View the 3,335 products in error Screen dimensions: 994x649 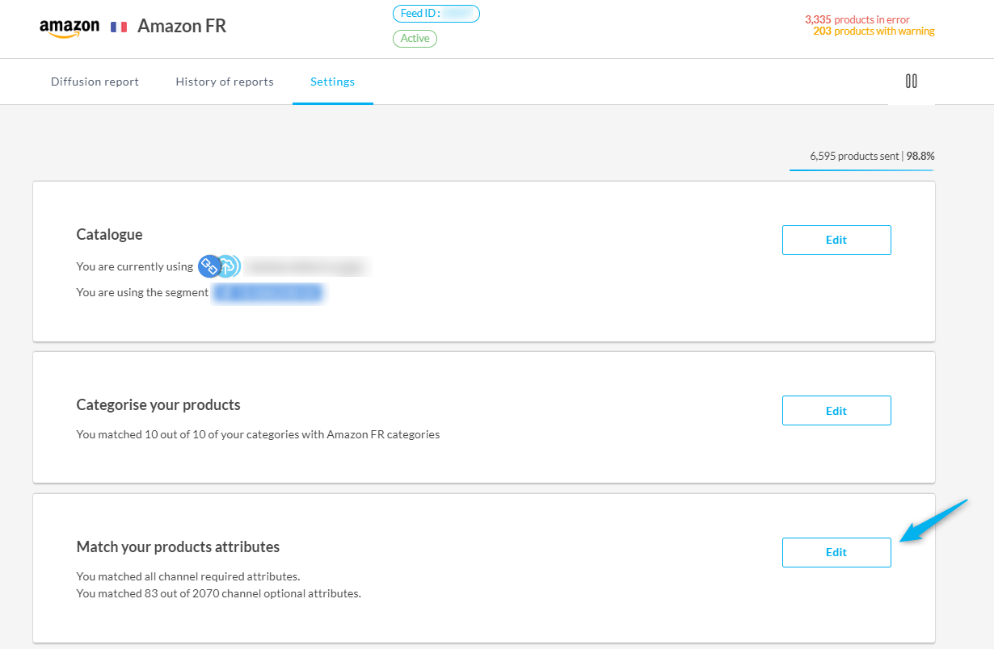(857, 19)
